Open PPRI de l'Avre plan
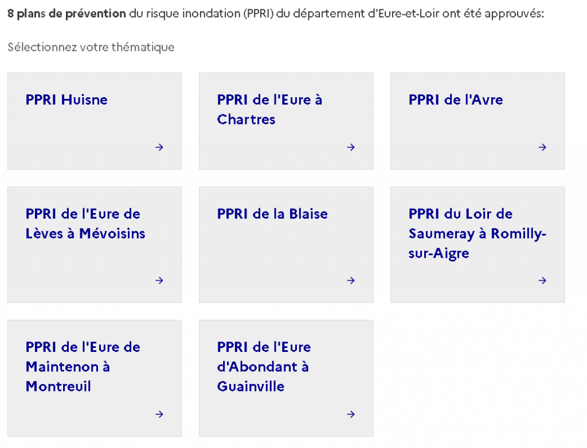 [x=455, y=100]
